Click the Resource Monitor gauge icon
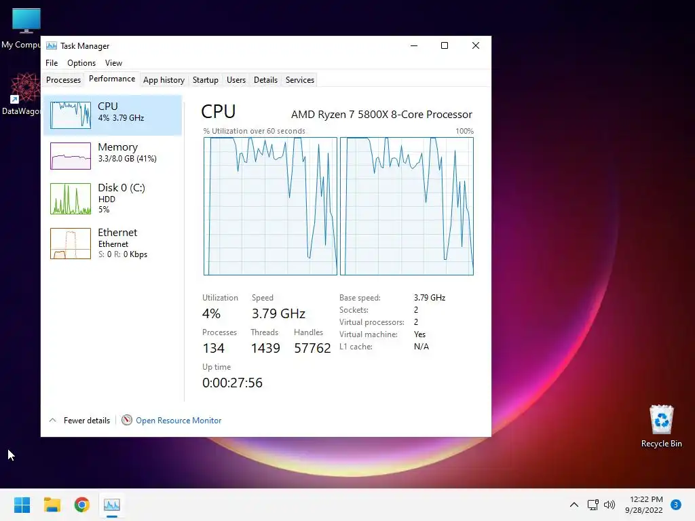The image size is (695, 521). pyautogui.click(x=127, y=420)
